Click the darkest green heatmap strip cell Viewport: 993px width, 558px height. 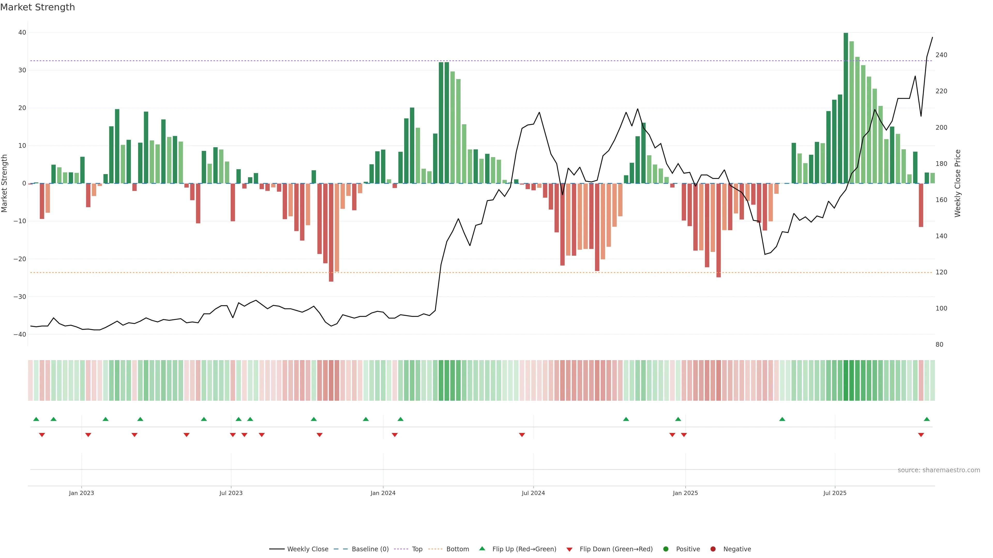click(846, 381)
